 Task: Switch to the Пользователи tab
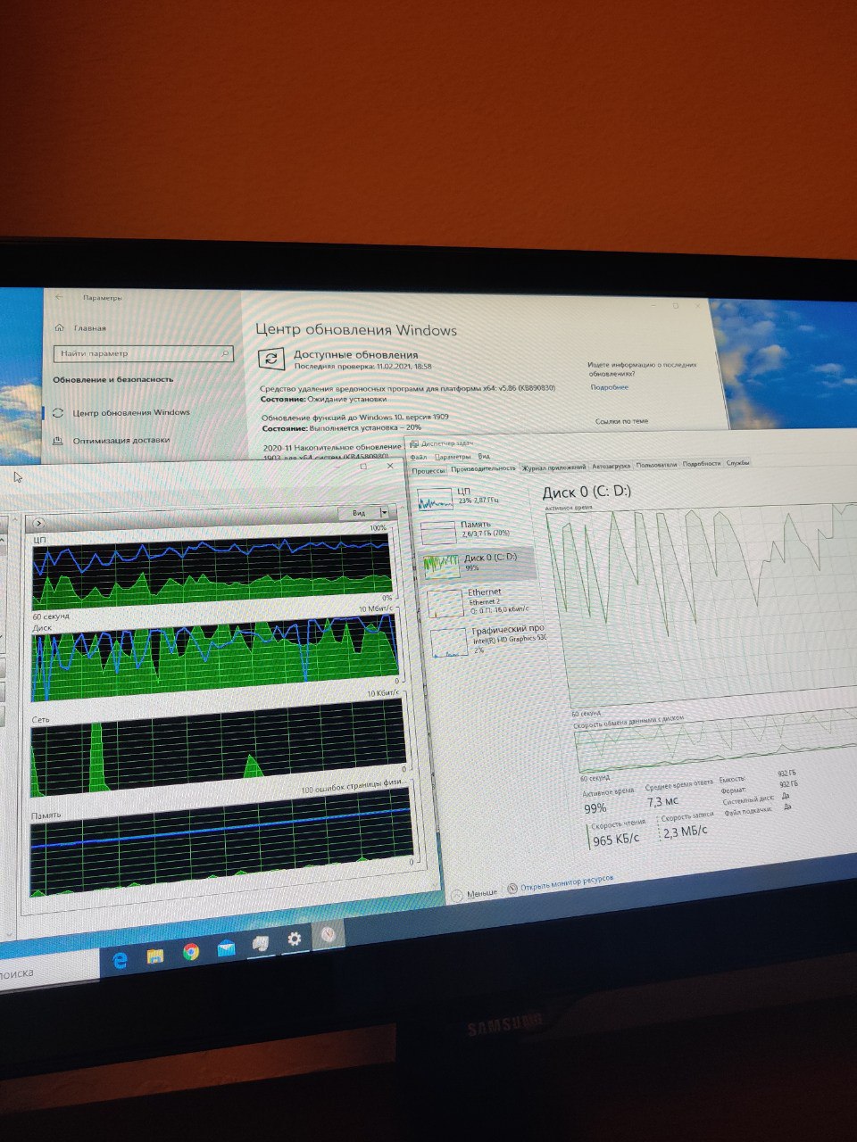(657, 465)
